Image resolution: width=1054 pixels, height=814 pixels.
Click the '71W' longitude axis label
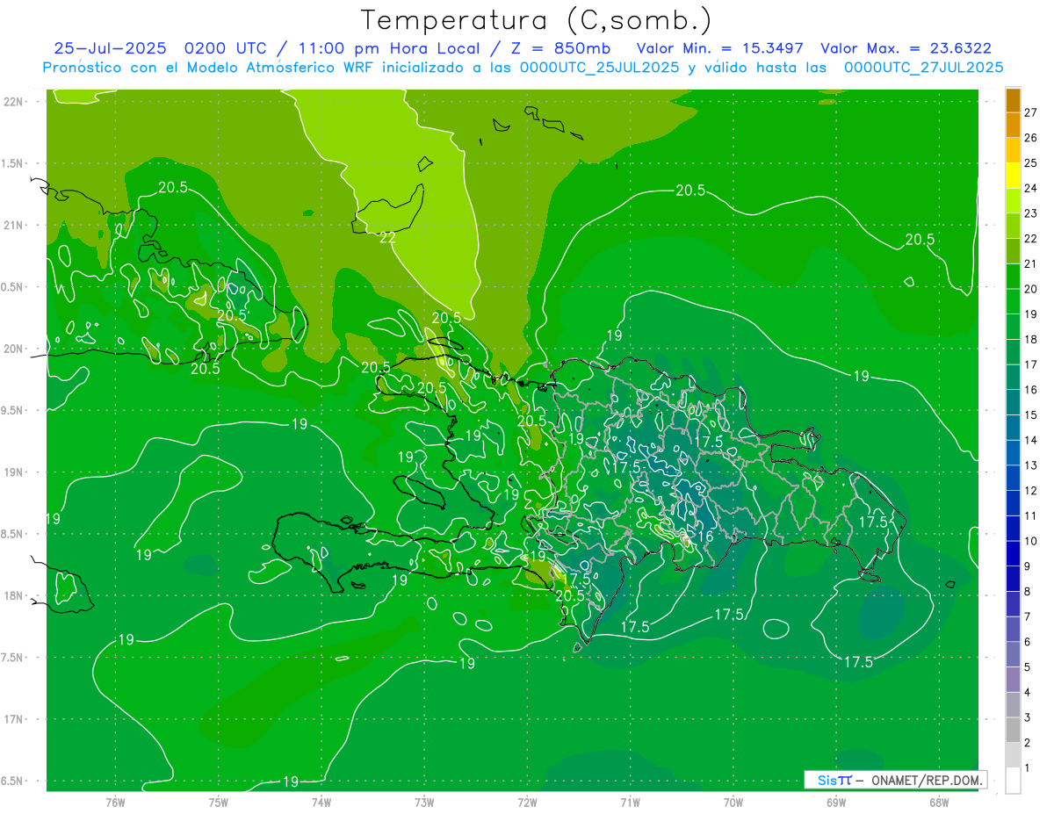630,802
